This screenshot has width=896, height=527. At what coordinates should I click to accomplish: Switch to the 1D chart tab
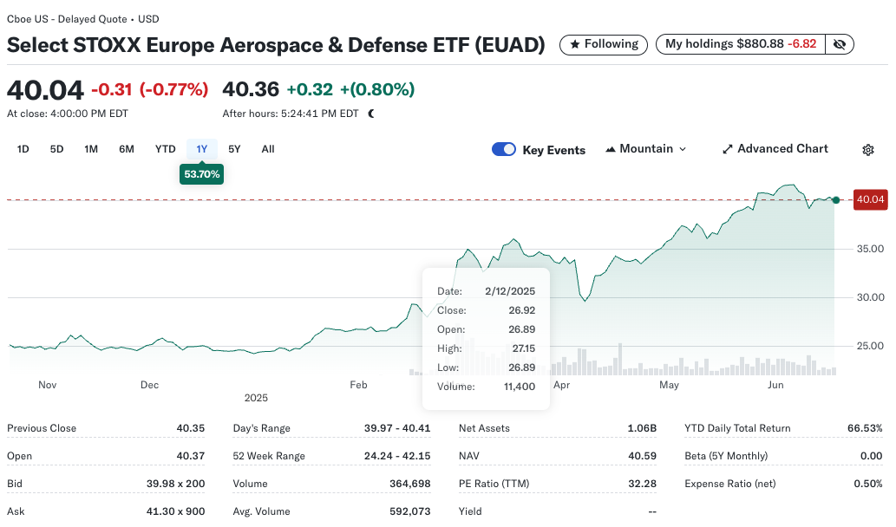coord(23,148)
